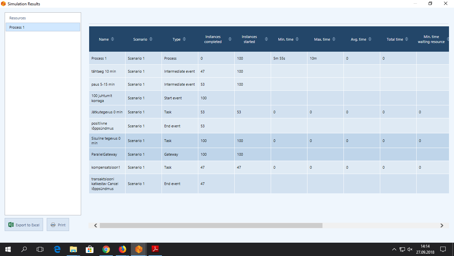This screenshot has width=454, height=256.
Task: Click the 'Sisuline tegevus 0 min' cell
Action: tap(107, 141)
